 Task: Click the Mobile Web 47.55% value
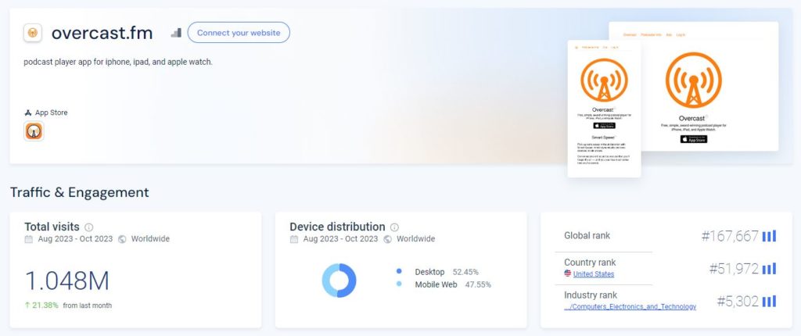click(x=478, y=284)
